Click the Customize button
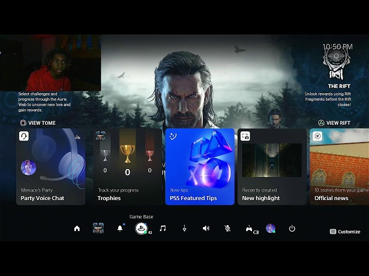 [345, 232]
